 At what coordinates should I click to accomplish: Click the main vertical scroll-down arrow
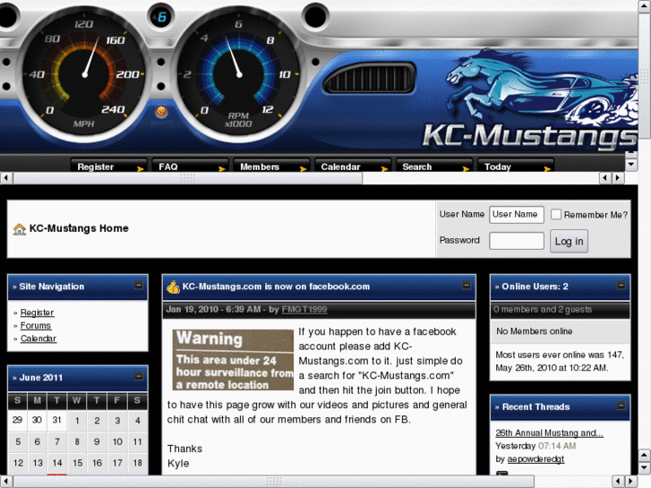click(x=645, y=468)
